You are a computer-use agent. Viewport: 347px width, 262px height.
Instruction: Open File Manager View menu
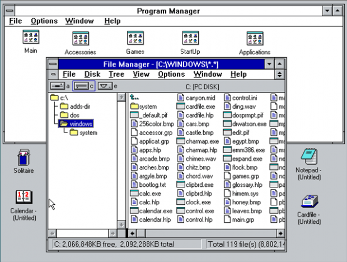(141, 74)
